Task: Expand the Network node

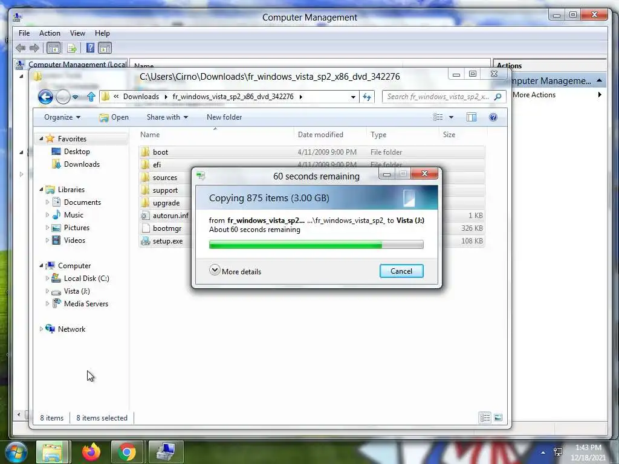Action: tap(41, 329)
